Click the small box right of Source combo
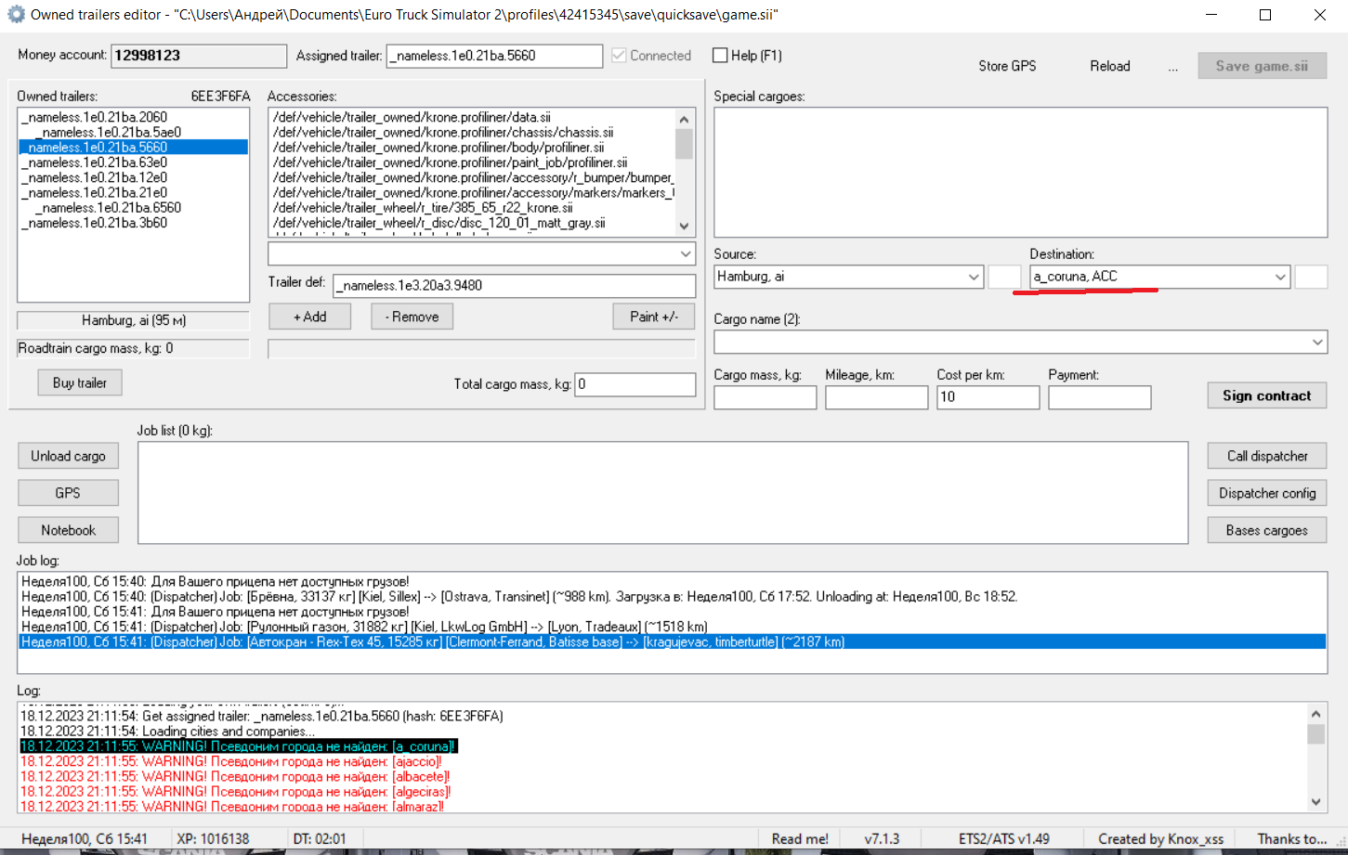This screenshot has height=855, width=1348. click(x=1004, y=277)
